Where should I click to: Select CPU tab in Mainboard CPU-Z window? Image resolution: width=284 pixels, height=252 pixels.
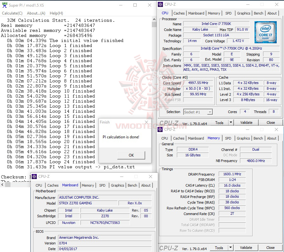coord(39,185)
